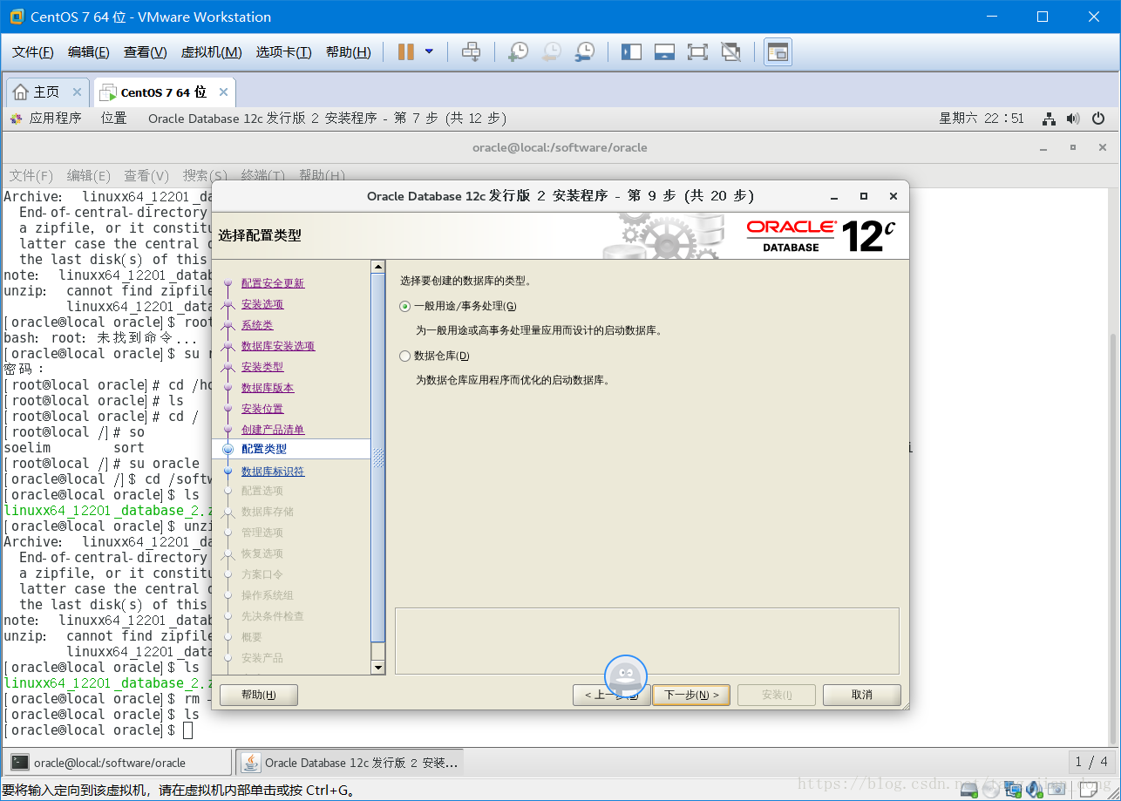Click the clock showing 星期六 22:51
1121x801 pixels.
(x=982, y=119)
